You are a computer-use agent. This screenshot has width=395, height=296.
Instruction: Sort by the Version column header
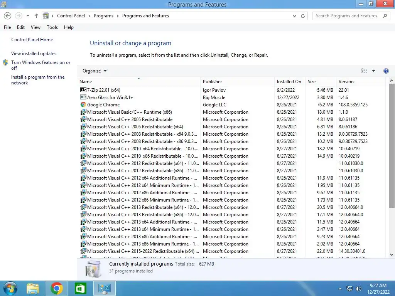[361, 82]
